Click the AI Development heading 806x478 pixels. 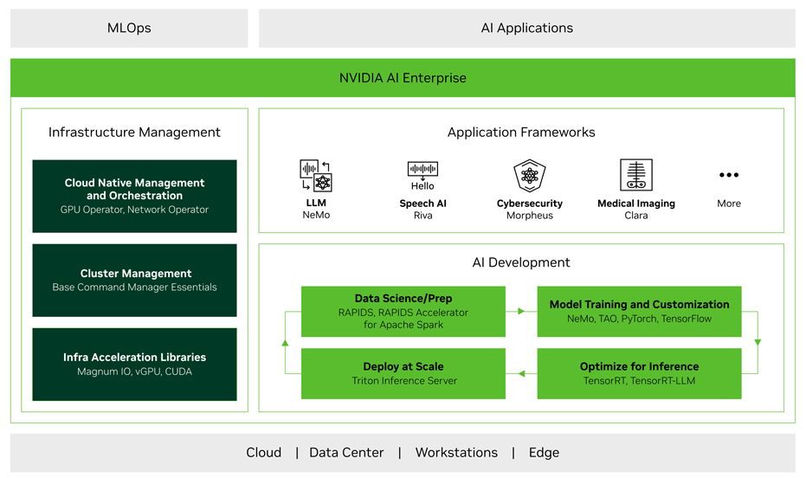tap(521, 262)
